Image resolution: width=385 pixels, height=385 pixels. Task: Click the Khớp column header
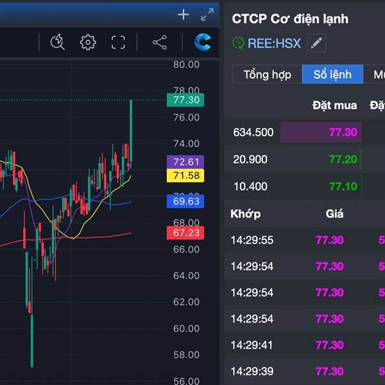tap(246, 214)
